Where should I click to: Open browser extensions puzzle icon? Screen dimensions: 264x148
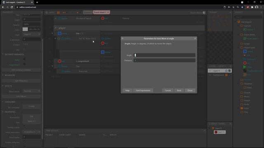click(x=252, y=7)
